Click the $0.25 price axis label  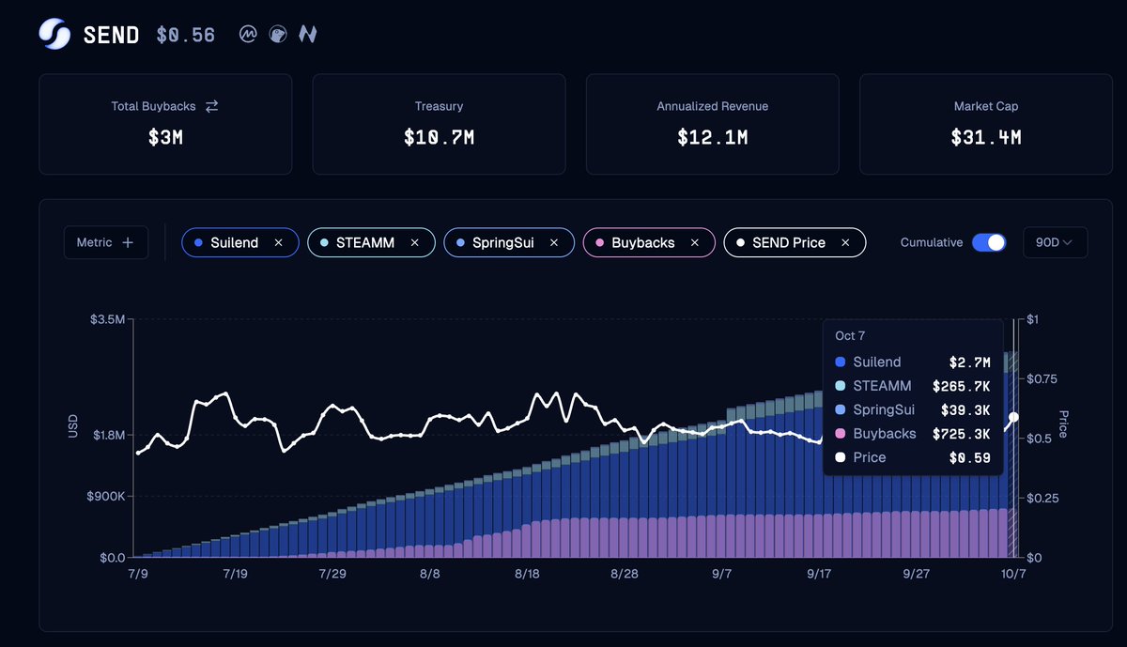[x=1042, y=498]
